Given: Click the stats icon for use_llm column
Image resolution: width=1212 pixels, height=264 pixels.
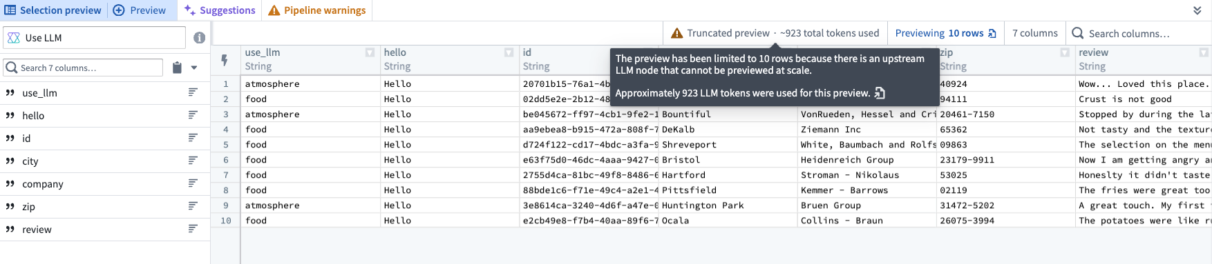Looking at the screenshot, I should [x=193, y=92].
